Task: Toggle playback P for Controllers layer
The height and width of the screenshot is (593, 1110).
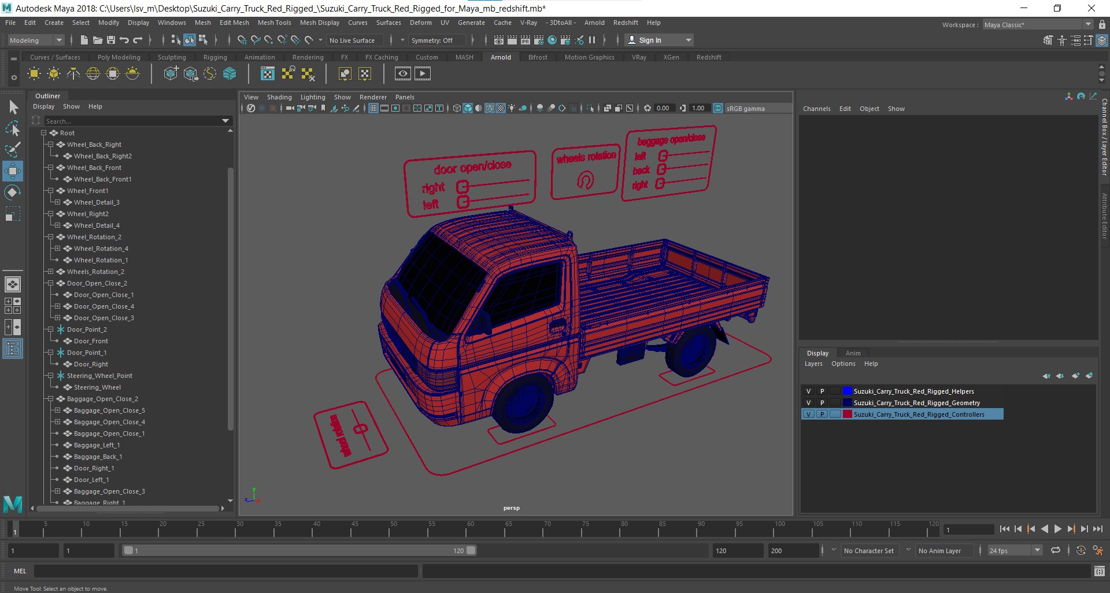Action: [x=822, y=414]
